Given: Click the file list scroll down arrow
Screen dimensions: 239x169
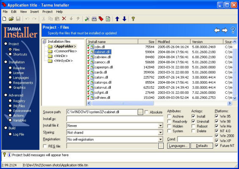Looking at the screenshot, I should click(x=235, y=98).
